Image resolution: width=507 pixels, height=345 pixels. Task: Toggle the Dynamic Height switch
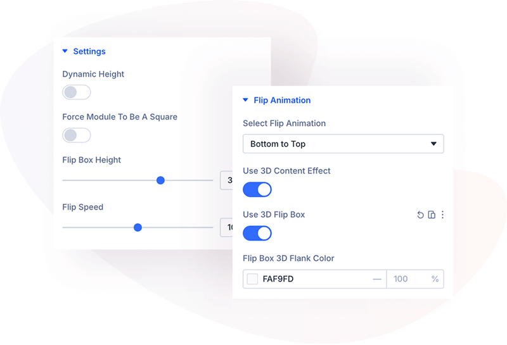click(76, 92)
